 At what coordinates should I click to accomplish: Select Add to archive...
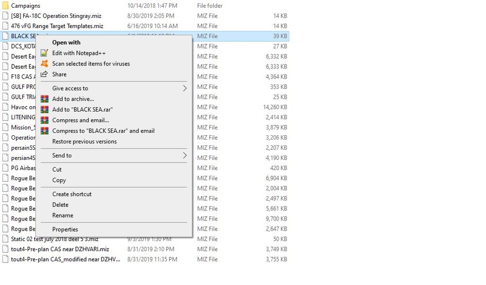[73, 99]
